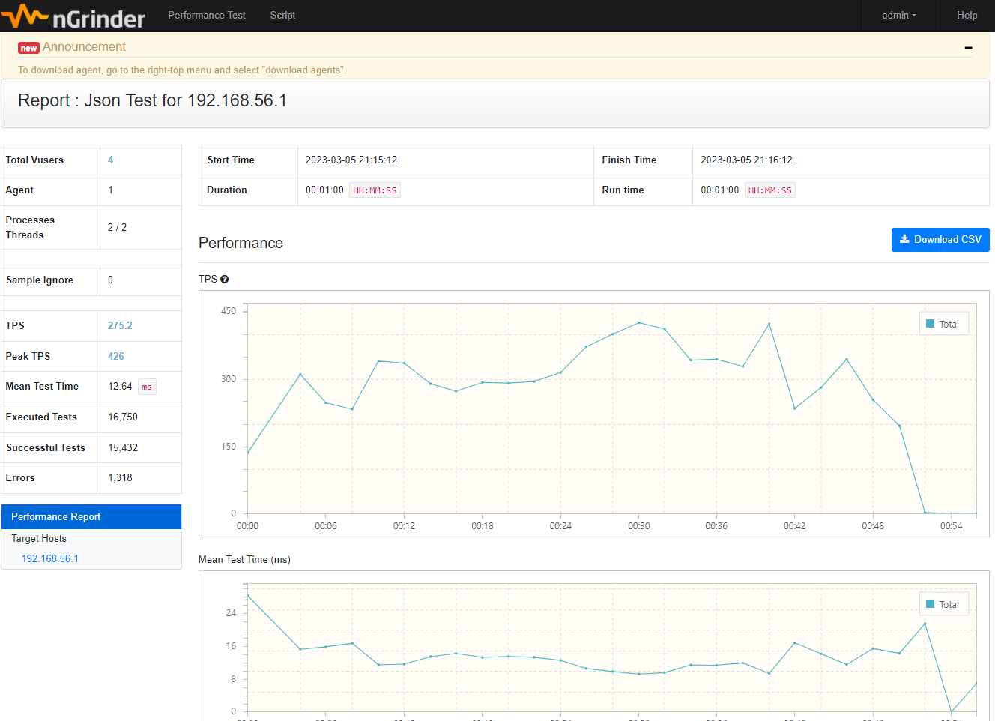The width and height of the screenshot is (995, 721).
Task: Open the Script menu item
Action: [x=282, y=16]
